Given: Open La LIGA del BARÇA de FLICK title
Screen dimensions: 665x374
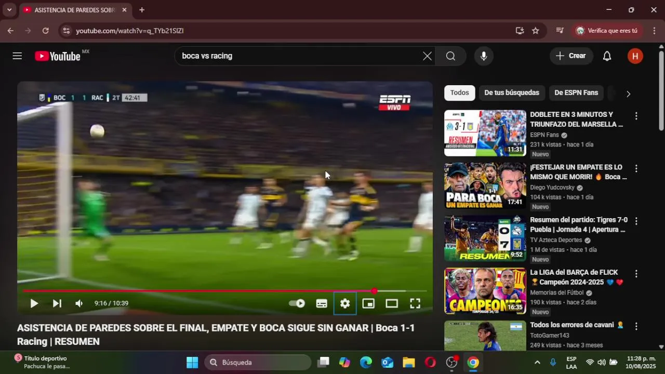Looking at the screenshot, I should point(576,277).
